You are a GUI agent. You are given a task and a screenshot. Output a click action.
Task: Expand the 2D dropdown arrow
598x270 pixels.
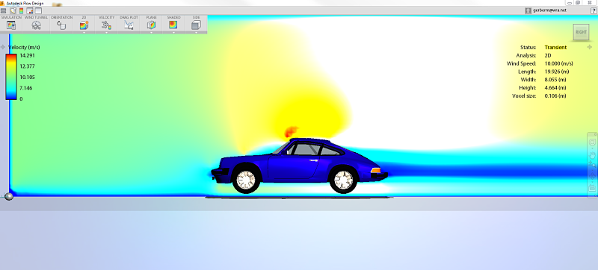84,32
